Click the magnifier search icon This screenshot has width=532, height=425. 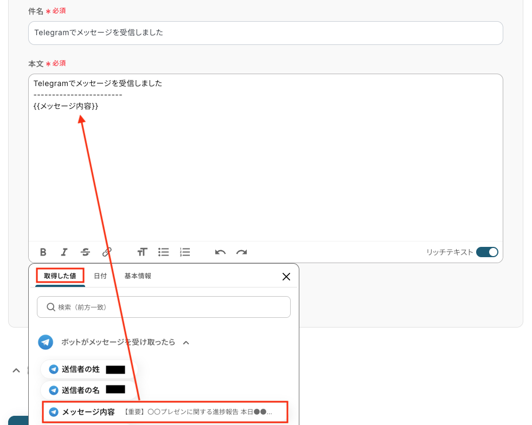point(51,307)
